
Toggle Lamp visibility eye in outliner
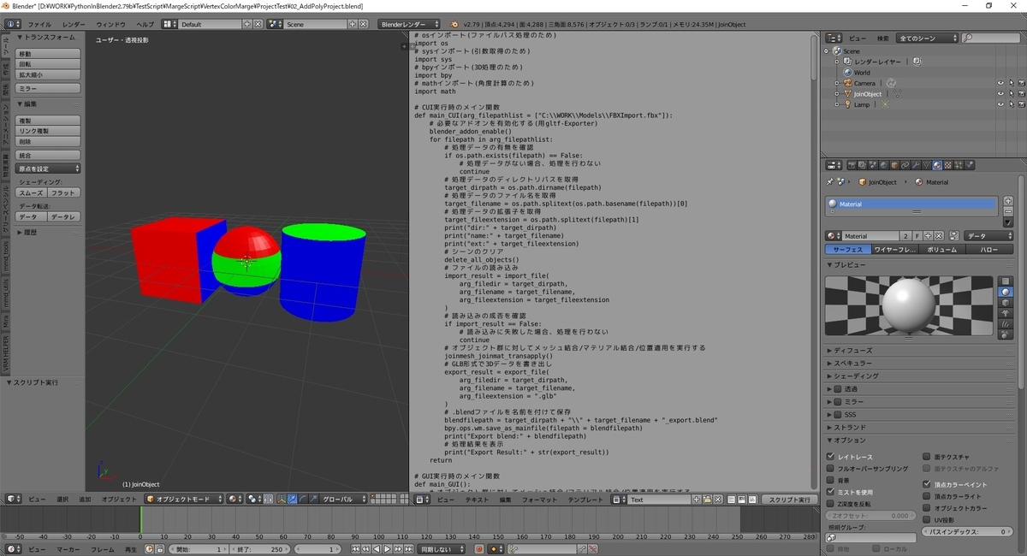(1000, 104)
